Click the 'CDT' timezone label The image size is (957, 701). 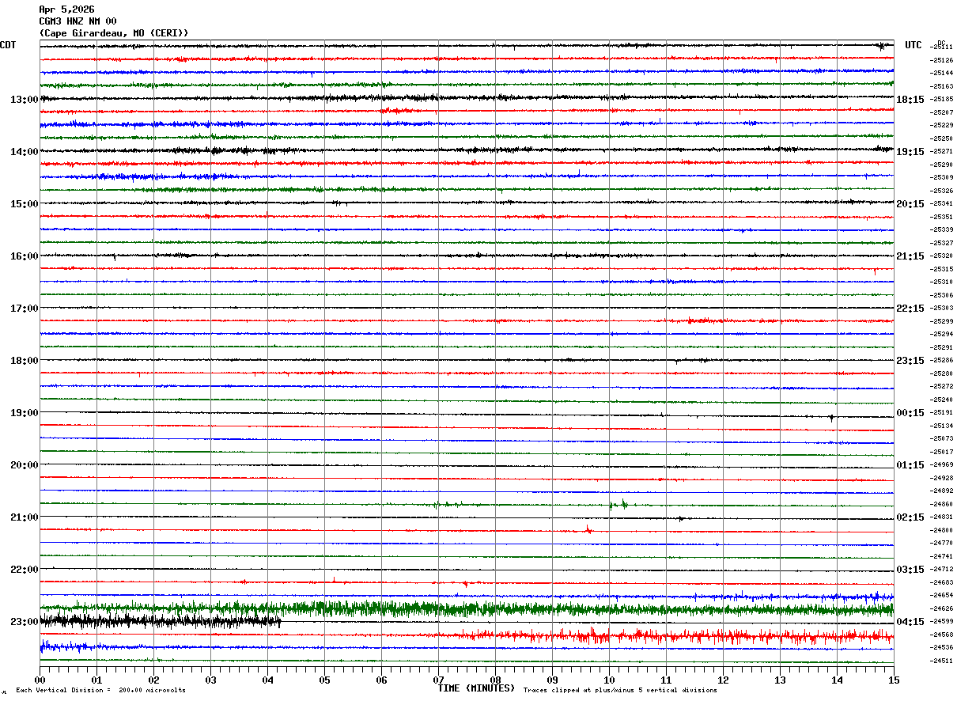pos(8,45)
